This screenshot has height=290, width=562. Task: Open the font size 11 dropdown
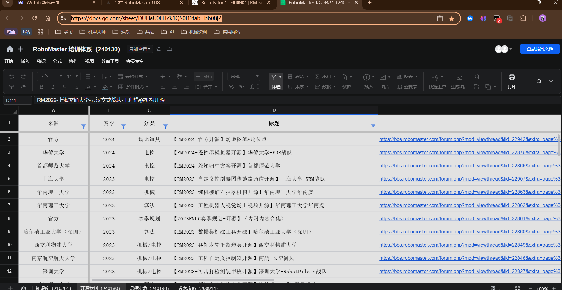tap(73, 76)
